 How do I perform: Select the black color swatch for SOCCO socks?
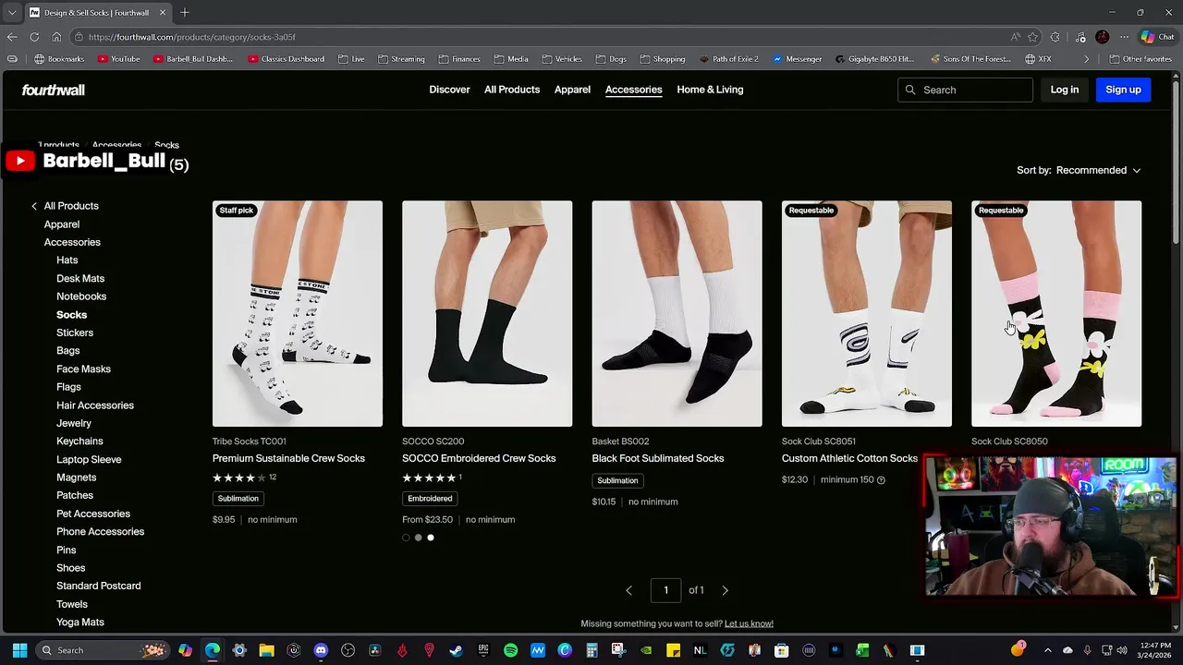(x=406, y=538)
